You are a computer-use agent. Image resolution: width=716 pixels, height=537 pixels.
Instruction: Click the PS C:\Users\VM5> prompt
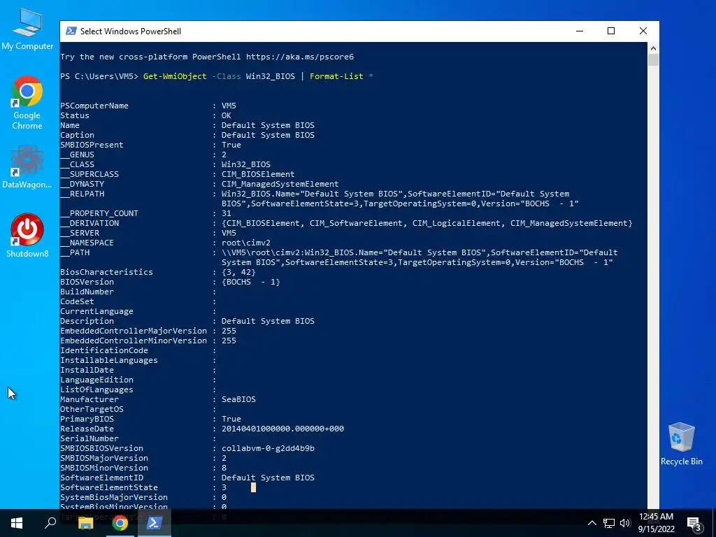click(x=99, y=76)
